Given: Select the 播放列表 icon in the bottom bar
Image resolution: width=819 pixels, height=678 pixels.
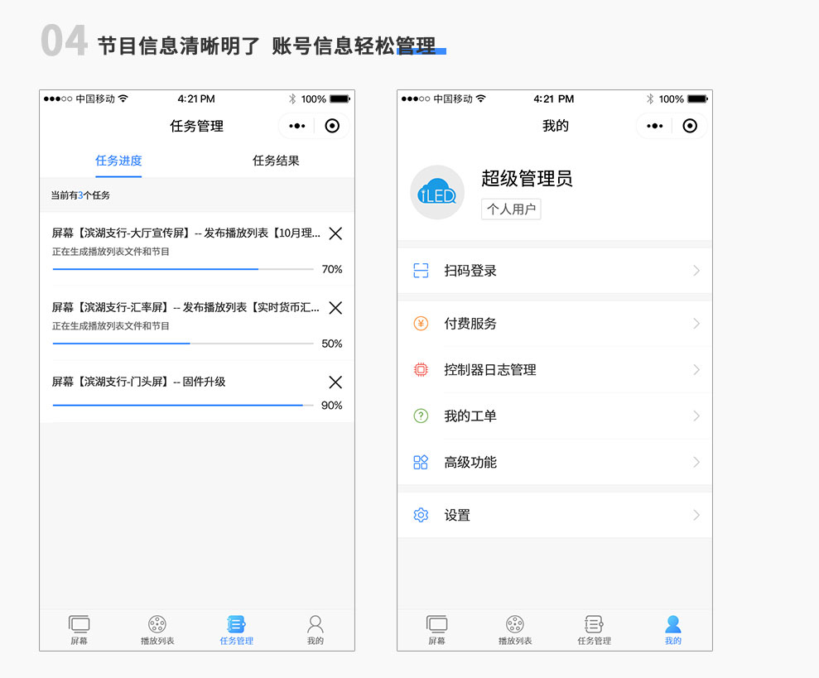Looking at the screenshot, I should [x=157, y=623].
